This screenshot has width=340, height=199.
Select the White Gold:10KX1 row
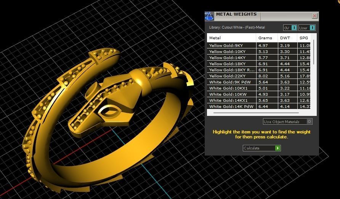[x=259, y=88]
